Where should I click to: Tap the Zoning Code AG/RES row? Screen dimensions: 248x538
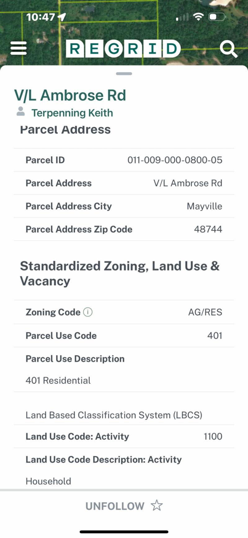124,312
